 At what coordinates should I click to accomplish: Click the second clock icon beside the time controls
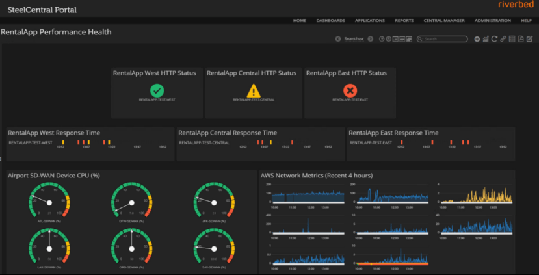388,39
